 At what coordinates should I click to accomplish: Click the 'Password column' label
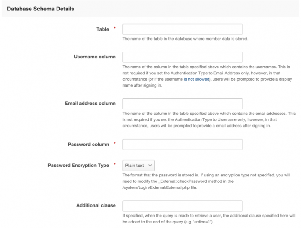[x=88, y=144]
